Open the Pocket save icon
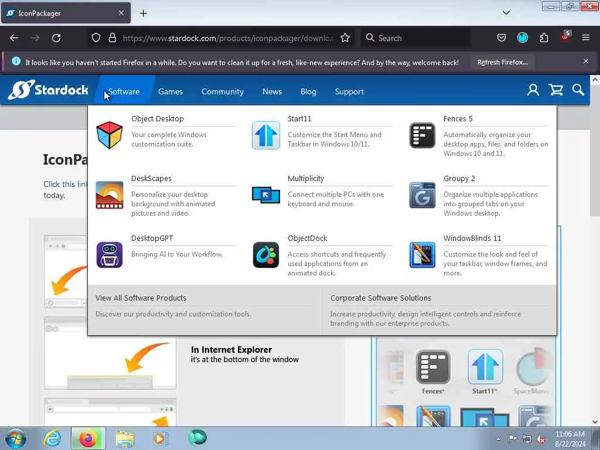This screenshot has height=450, width=600. click(502, 38)
